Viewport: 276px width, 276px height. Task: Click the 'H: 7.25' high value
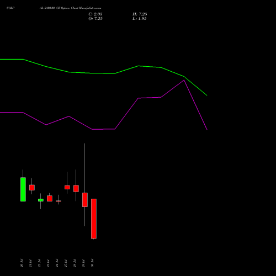[140, 14]
